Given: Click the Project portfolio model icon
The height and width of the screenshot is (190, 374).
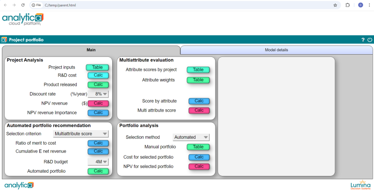Looking at the screenshot, I should pyautogui.click(x=4, y=40).
